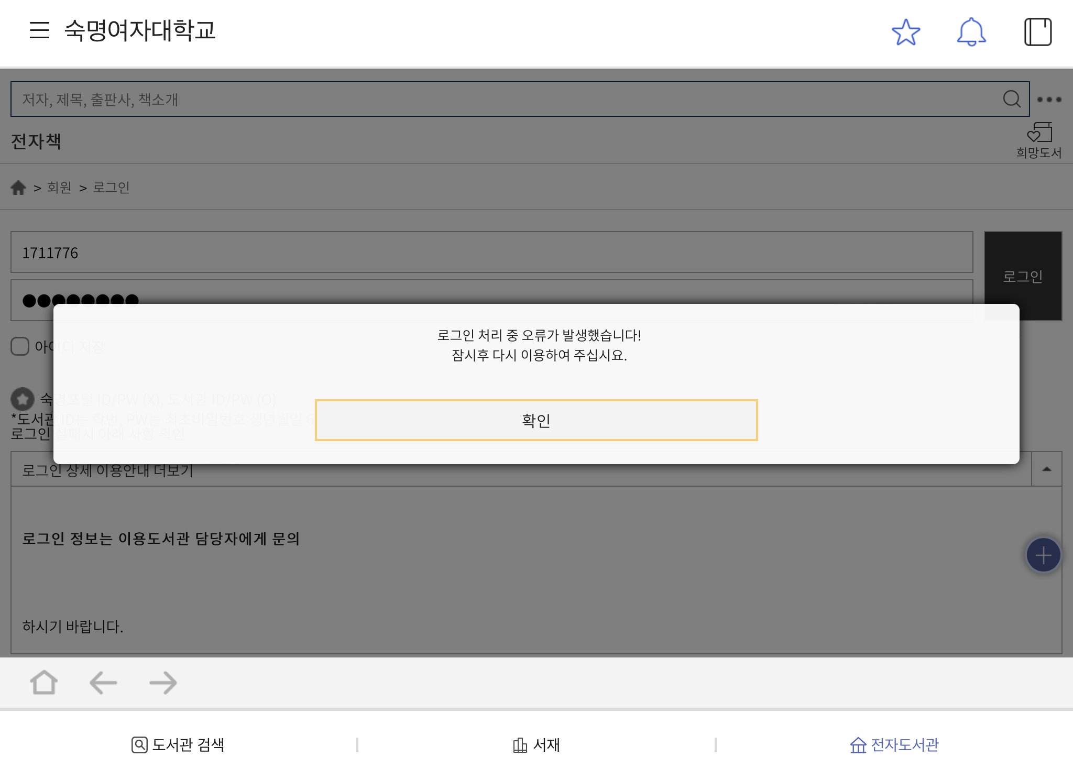Click the ID field containing 1711776
This screenshot has height=779, width=1073.
[491, 253]
